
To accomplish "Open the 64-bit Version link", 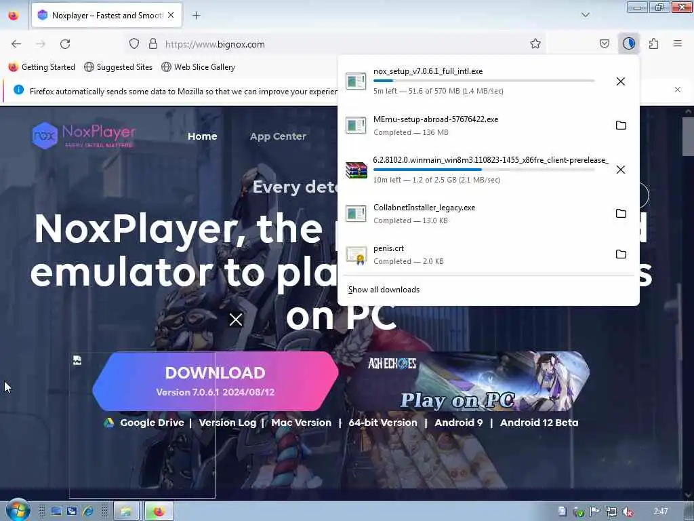I will pos(383,423).
